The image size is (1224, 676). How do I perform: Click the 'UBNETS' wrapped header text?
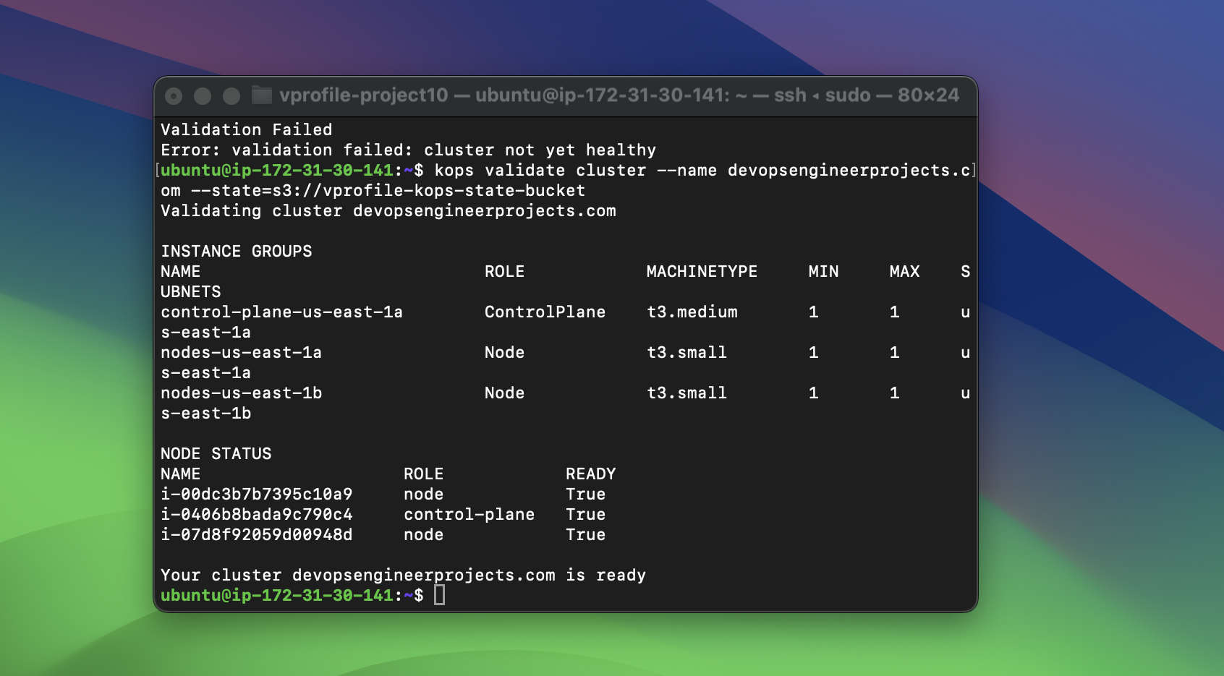click(x=191, y=291)
